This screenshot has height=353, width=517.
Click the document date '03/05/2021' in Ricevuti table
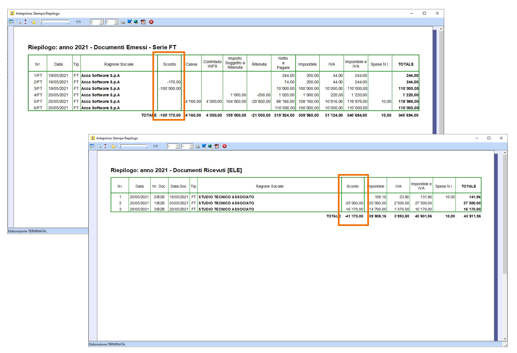click(x=179, y=203)
